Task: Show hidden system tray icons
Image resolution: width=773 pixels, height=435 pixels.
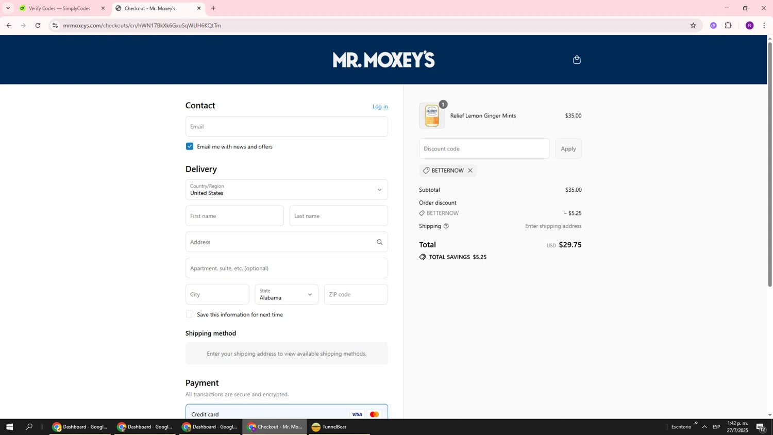Action: pos(704,427)
